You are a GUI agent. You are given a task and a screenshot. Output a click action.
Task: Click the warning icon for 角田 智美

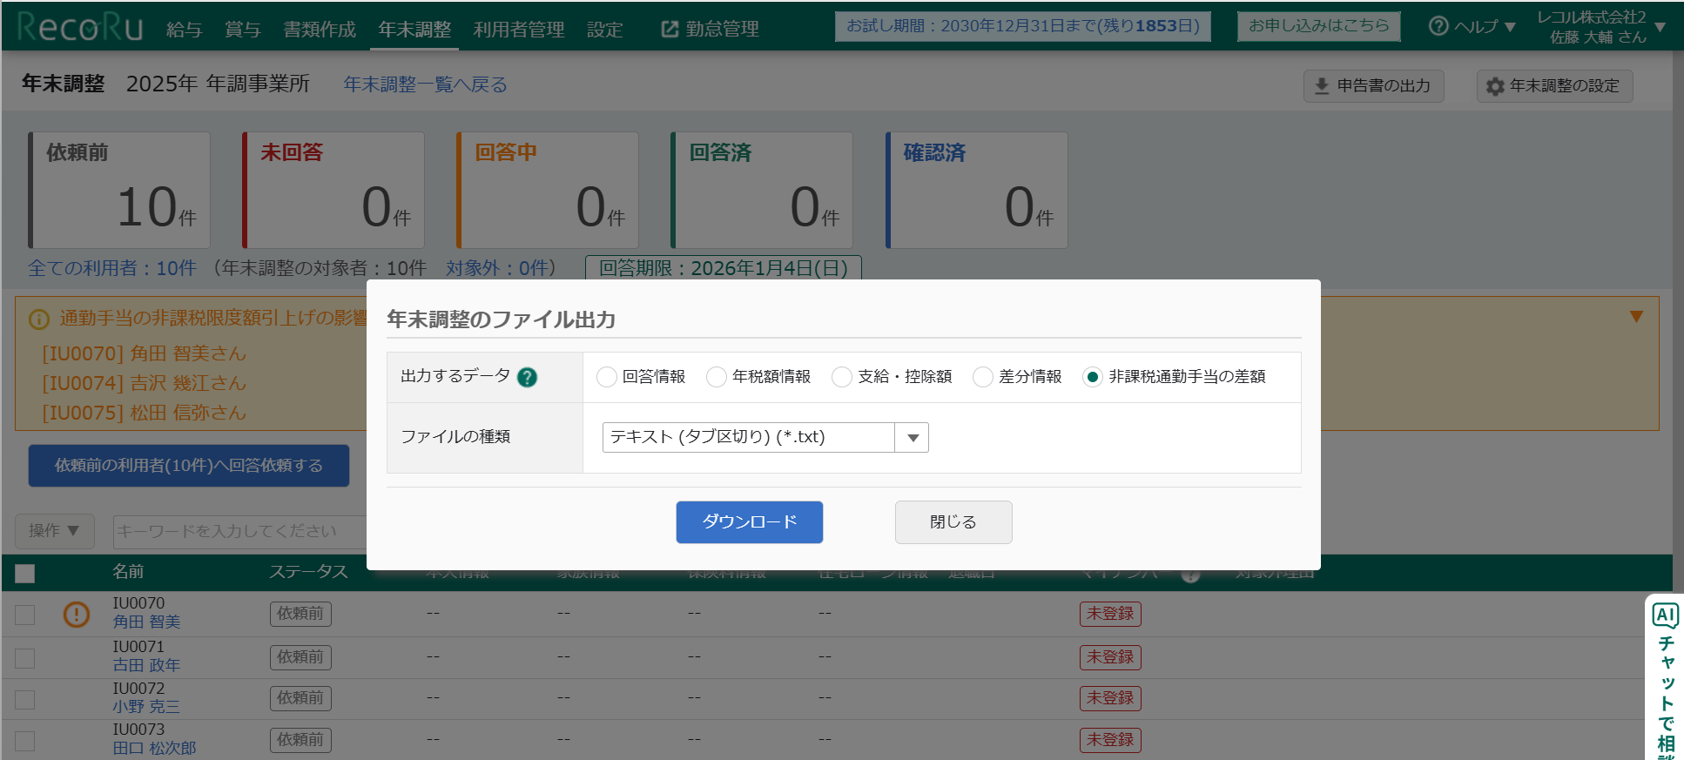tap(77, 615)
